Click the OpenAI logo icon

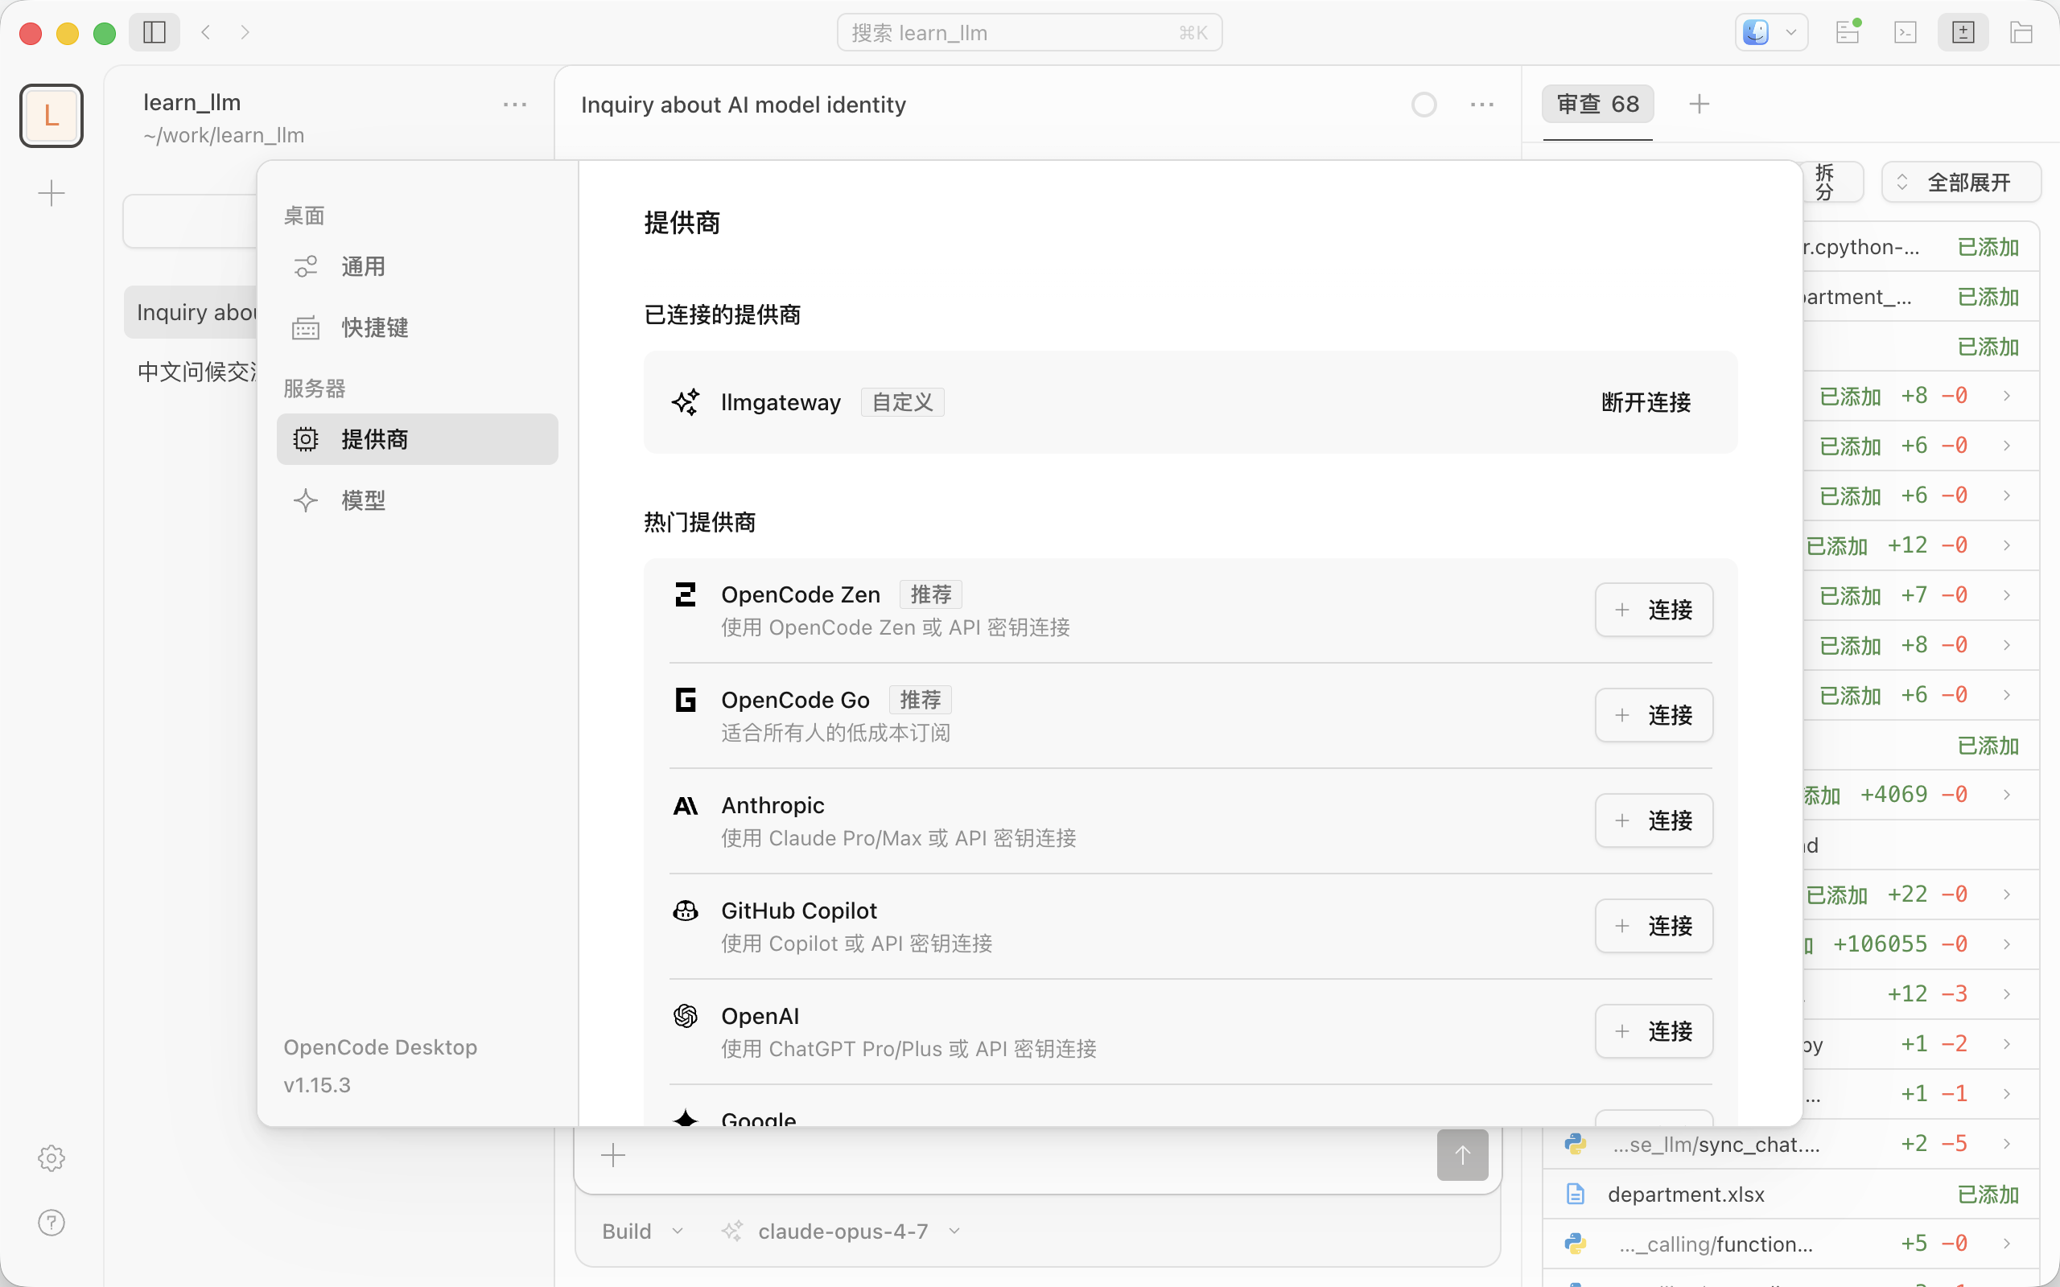(x=686, y=1016)
